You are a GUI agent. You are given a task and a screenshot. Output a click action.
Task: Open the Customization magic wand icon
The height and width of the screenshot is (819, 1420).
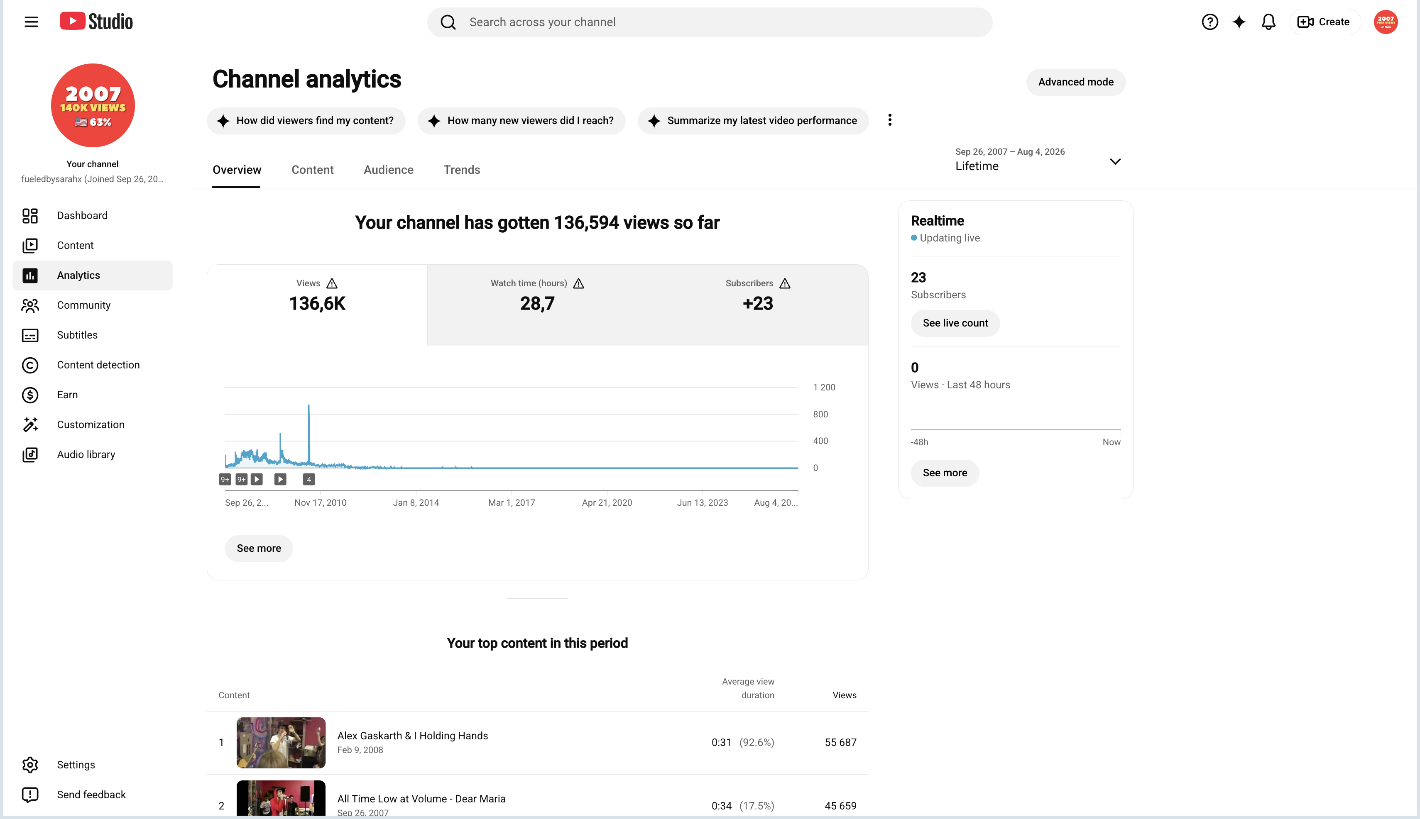(x=30, y=425)
